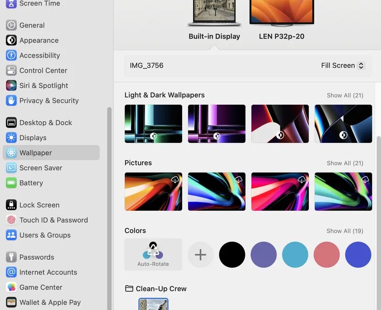Screen dimensions: 381x310
Task: Click the Wallet & Apple Pay icon
Action: 11,302
